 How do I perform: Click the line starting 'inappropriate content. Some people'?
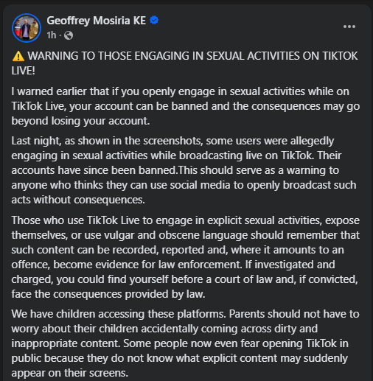click(x=180, y=343)
